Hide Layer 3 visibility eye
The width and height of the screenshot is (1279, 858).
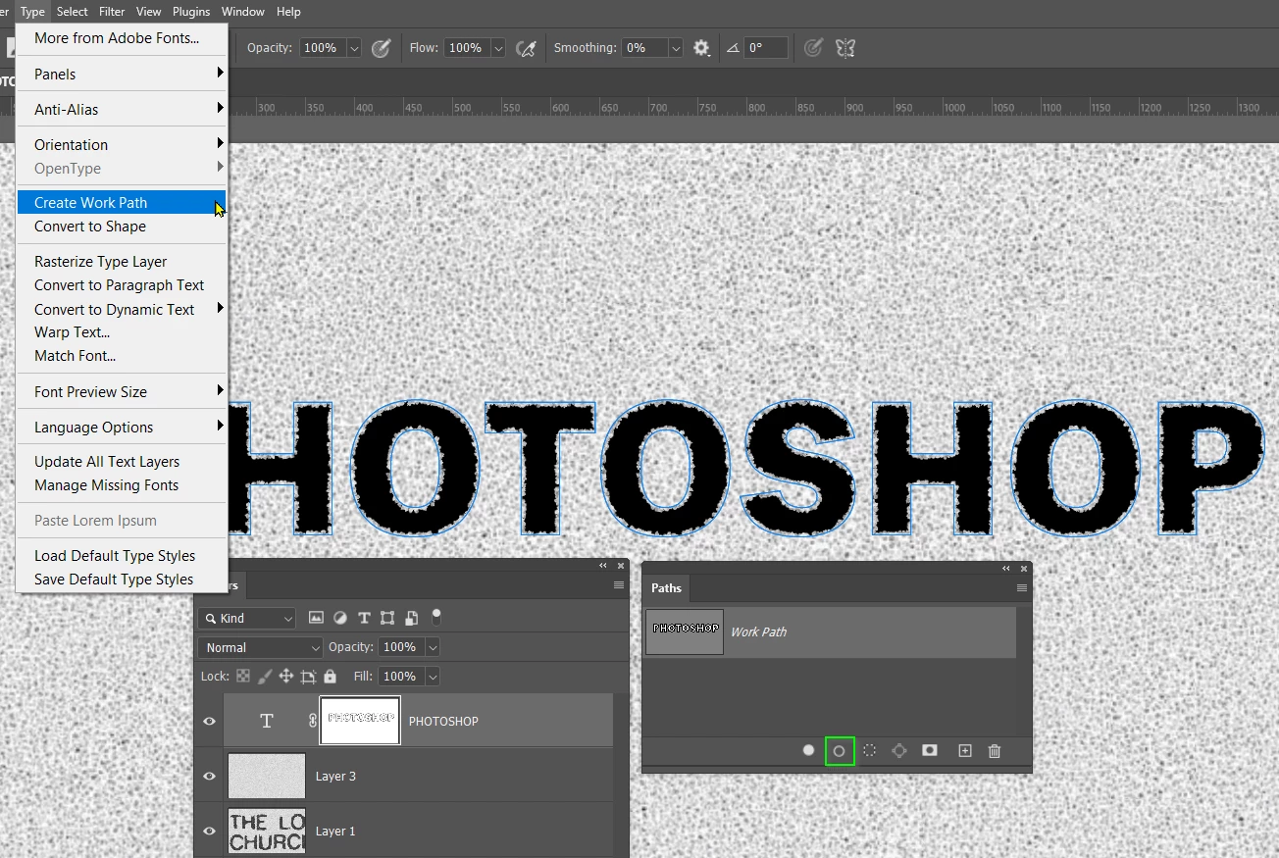coord(209,776)
